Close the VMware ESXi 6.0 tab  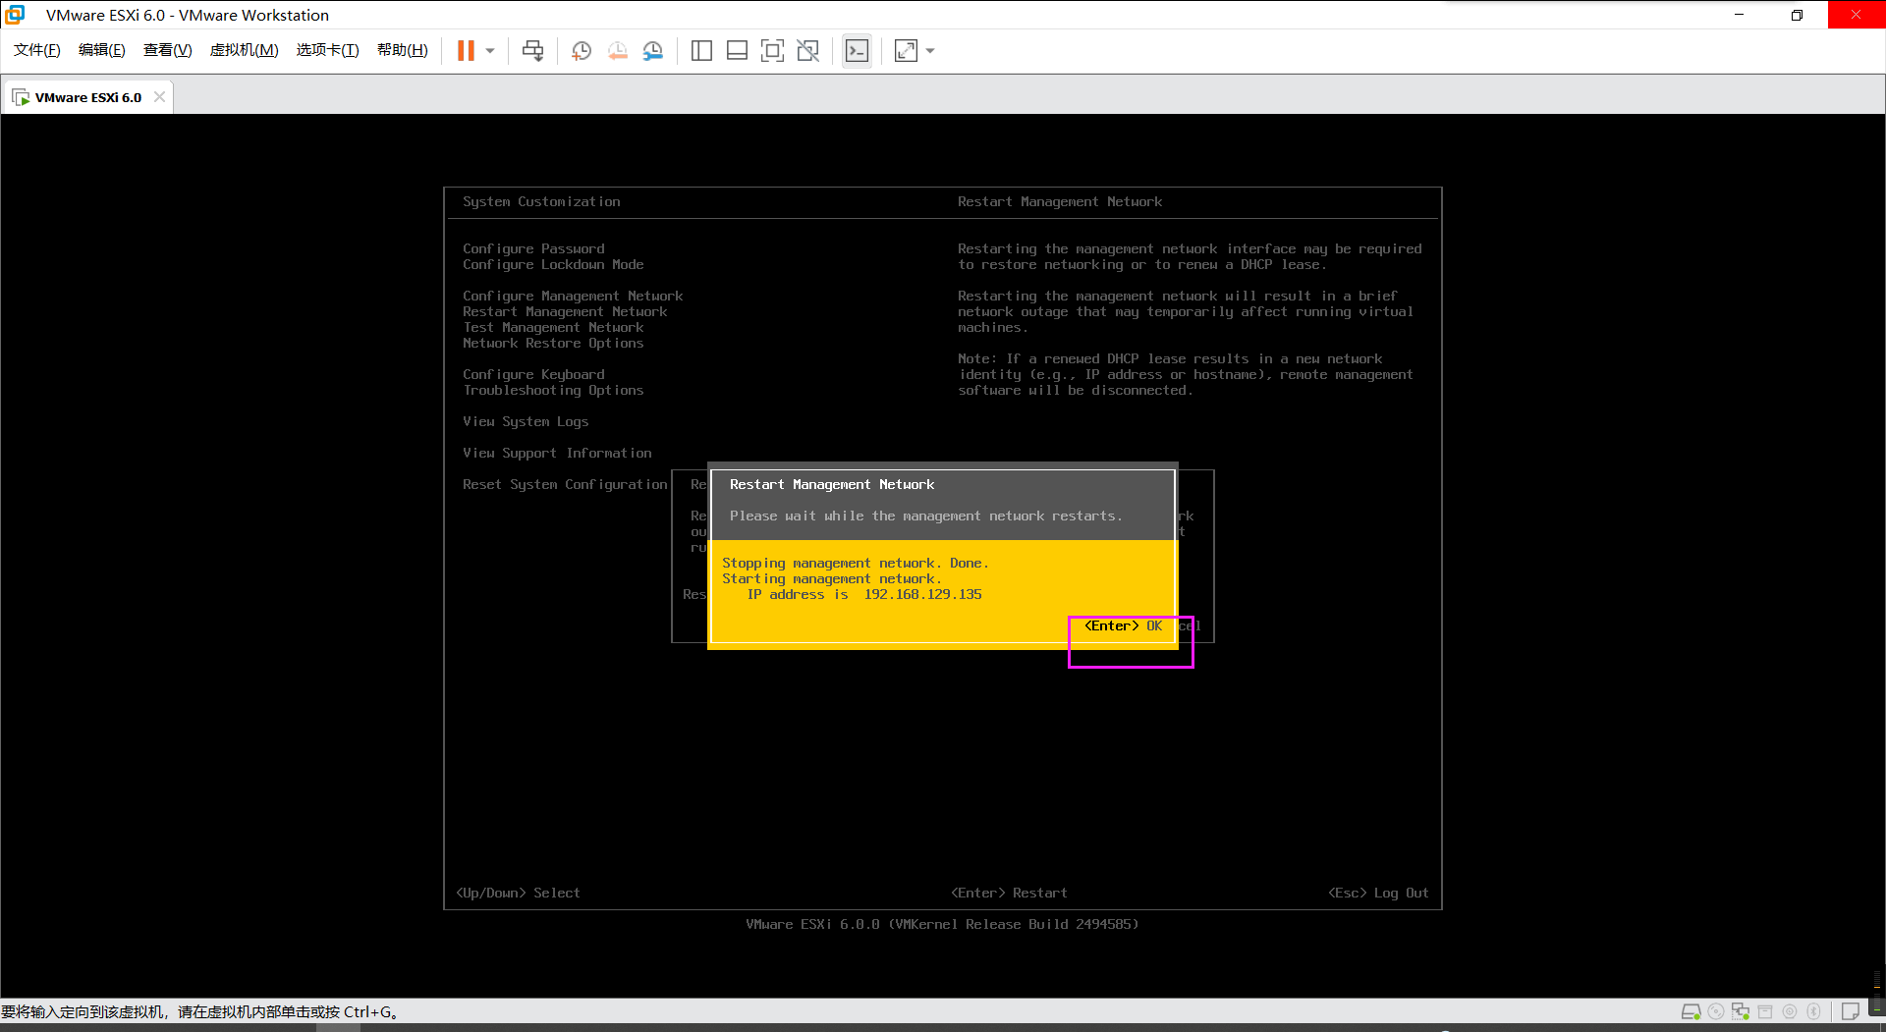[159, 97]
